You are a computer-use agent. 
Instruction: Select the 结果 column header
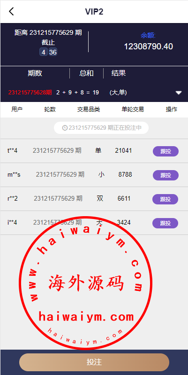119,73
